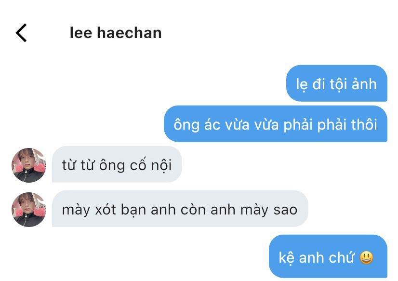This screenshot has height=281, width=398.
Task: Open lee haechan's profile from chat title
Action: (x=116, y=33)
